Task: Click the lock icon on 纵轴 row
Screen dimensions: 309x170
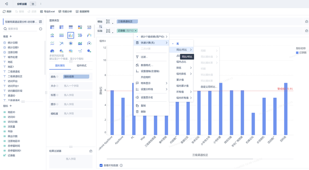Action: 307,31
